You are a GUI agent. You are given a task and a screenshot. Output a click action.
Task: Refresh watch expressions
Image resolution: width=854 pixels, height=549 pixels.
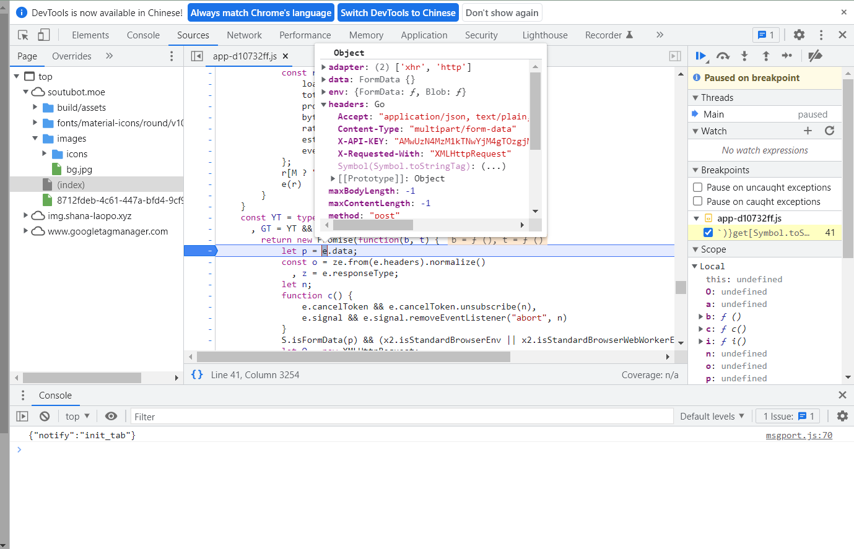point(830,131)
